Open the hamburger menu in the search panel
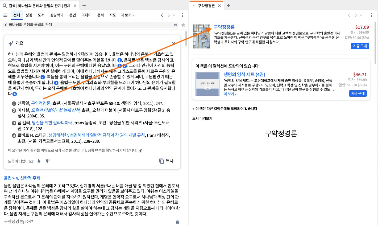The width and height of the screenshot is (378, 225). [5, 15]
